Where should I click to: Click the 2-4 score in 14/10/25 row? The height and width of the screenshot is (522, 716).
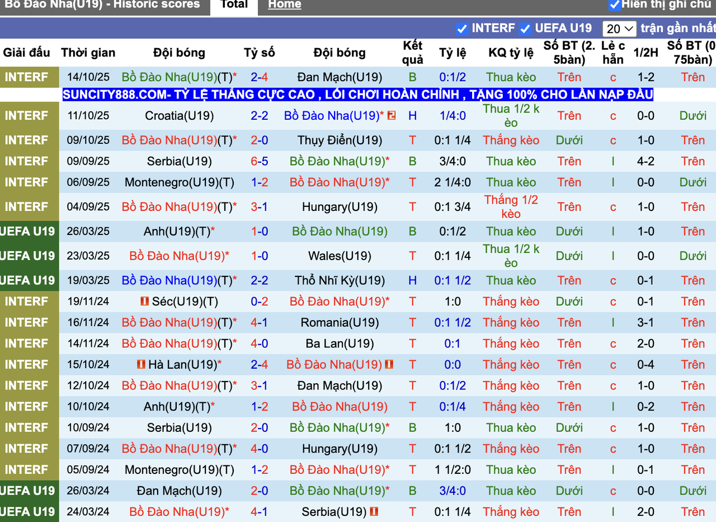point(260,77)
